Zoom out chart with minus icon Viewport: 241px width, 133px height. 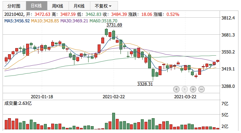pyautogui.click(x=201, y=89)
